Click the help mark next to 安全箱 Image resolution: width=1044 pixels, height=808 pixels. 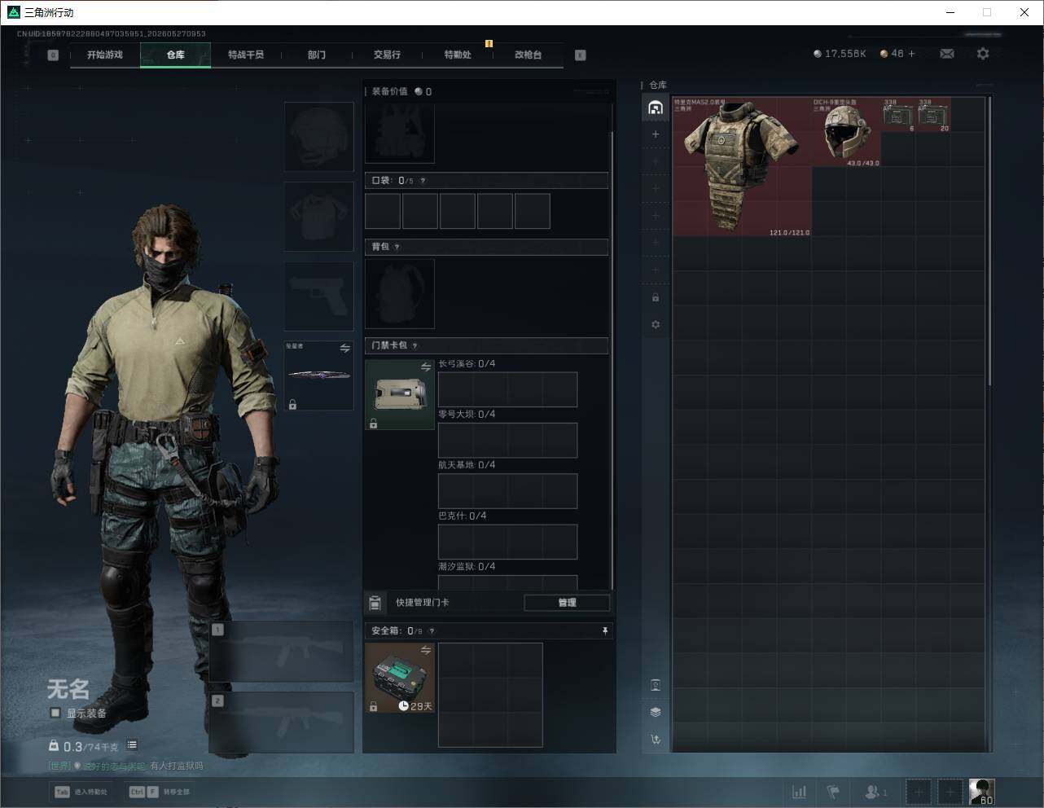click(x=432, y=630)
